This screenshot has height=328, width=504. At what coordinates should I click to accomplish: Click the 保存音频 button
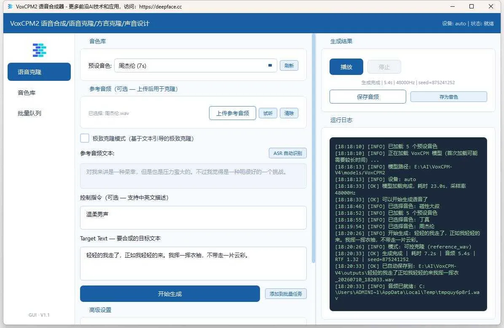click(368, 97)
